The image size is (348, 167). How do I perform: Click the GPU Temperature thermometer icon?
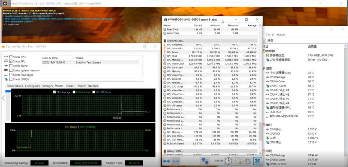165,45
